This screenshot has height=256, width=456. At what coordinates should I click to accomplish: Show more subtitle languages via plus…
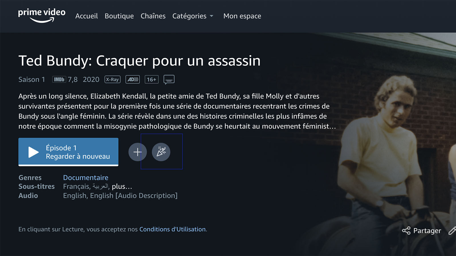tap(122, 187)
